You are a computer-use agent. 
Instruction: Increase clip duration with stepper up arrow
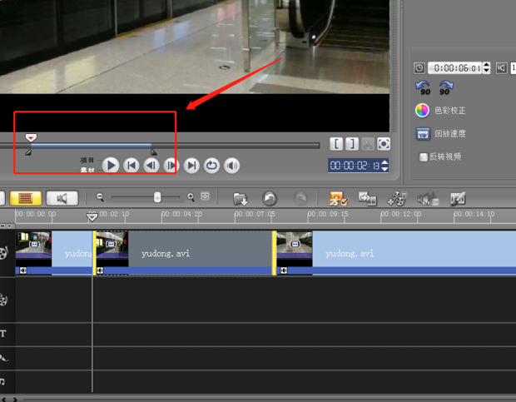[x=486, y=65]
